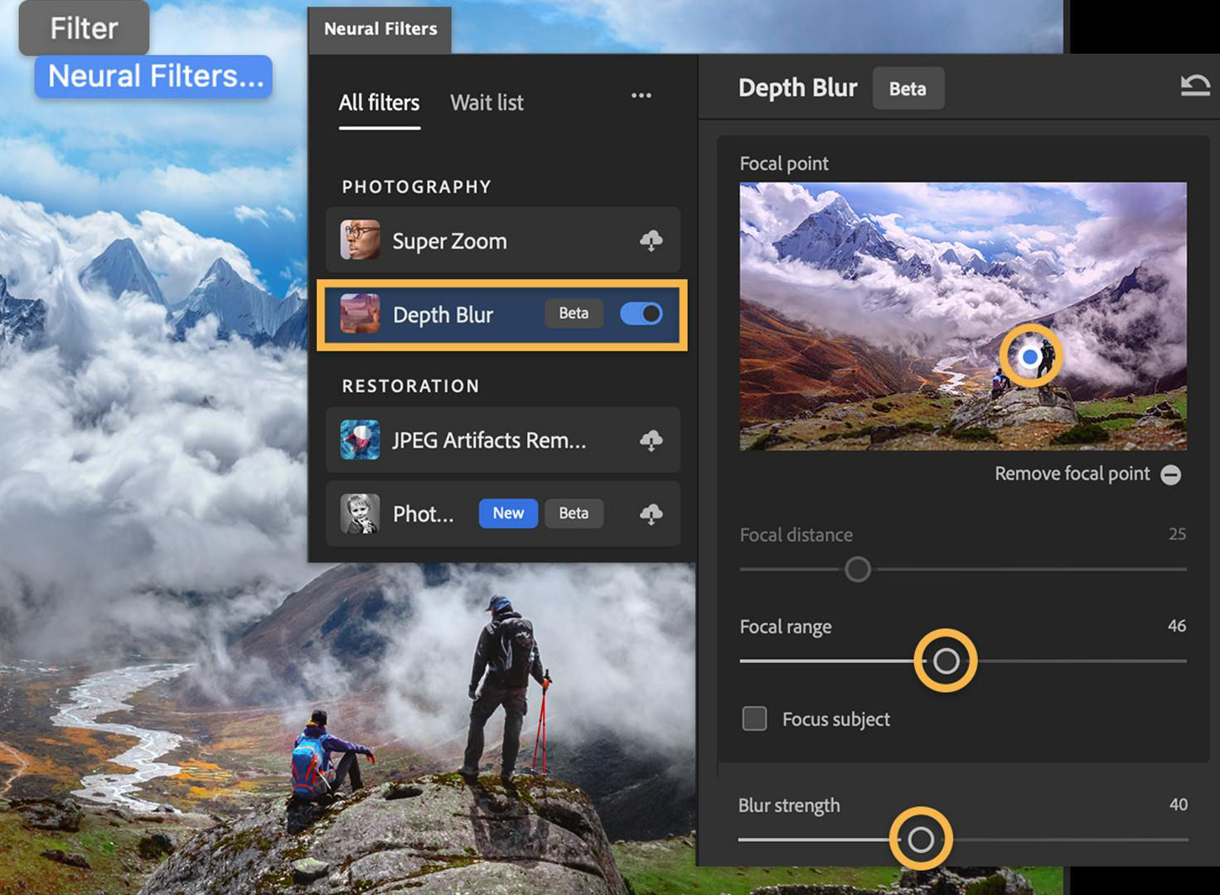Click the Depth Blur filter thumbnail
The image size is (1220, 895).
[358, 314]
